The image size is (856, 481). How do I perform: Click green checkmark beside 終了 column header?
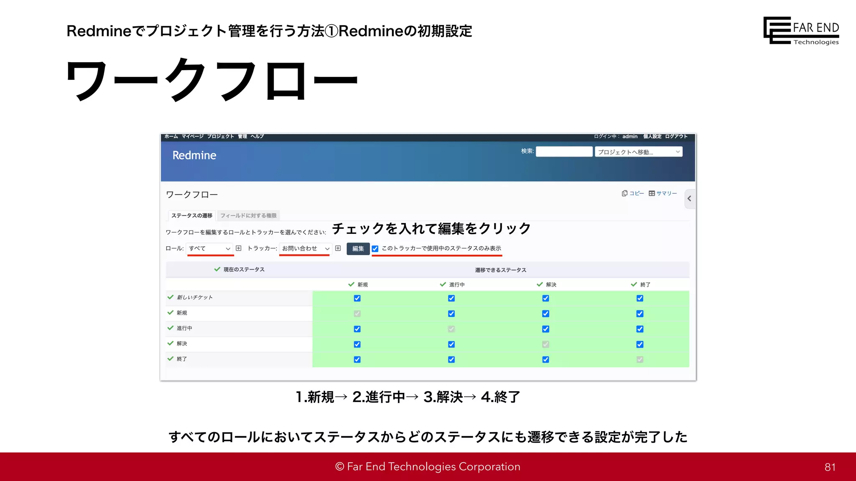pos(634,284)
